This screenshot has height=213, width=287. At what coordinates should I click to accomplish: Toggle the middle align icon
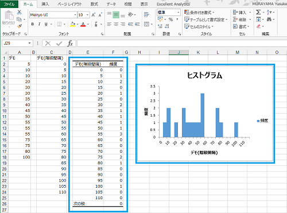coord(116,15)
